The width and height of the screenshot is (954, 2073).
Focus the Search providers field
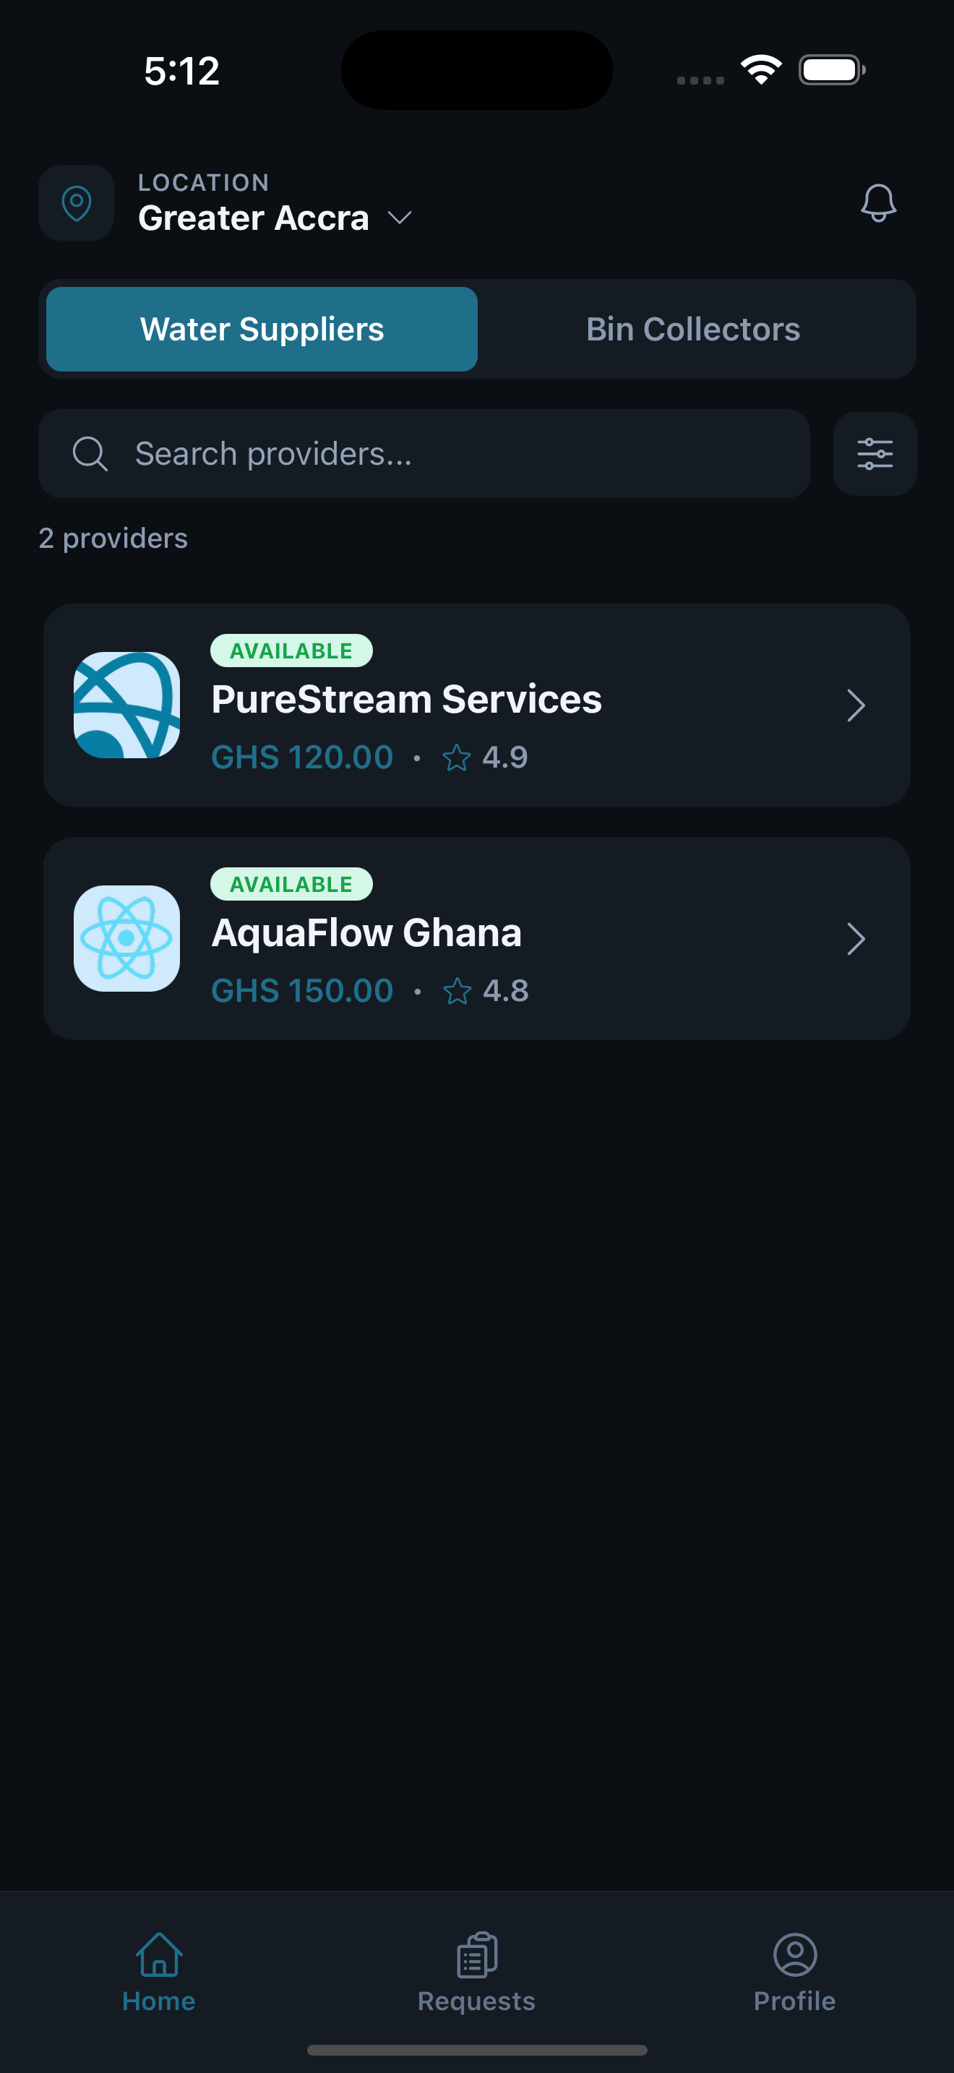(x=450, y=454)
